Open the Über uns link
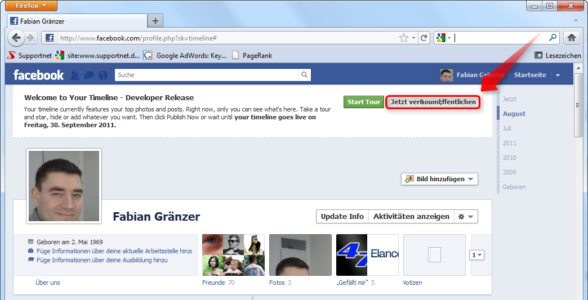 pyautogui.click(x=48, y=283)
